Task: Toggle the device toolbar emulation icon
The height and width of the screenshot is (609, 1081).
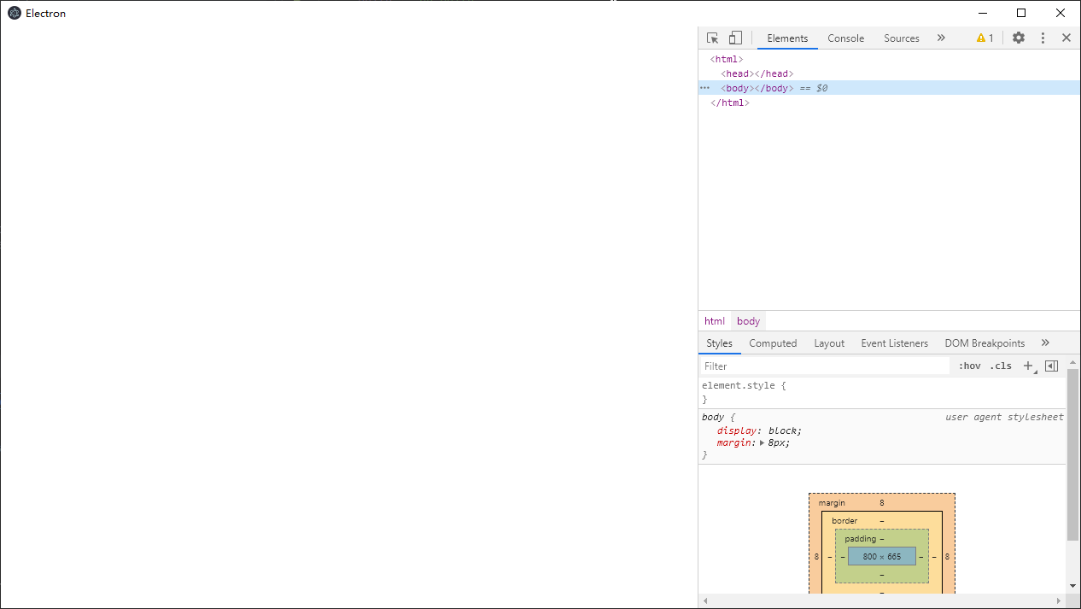Action: [735, 38]
